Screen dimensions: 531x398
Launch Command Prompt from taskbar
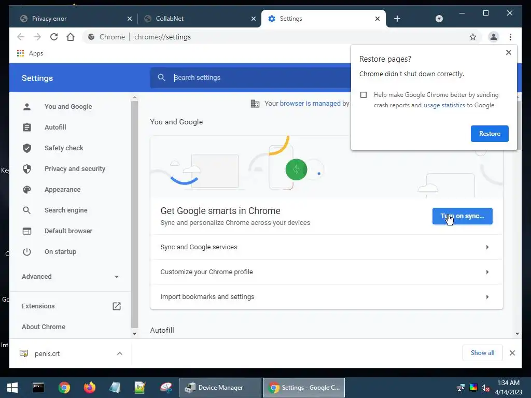coord(38,388)
